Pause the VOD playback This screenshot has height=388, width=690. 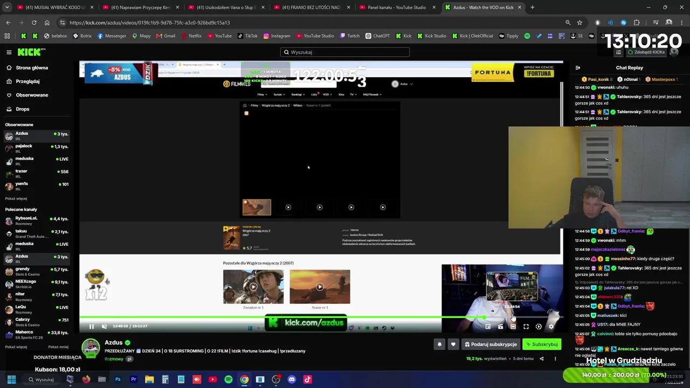pos(91,327)
